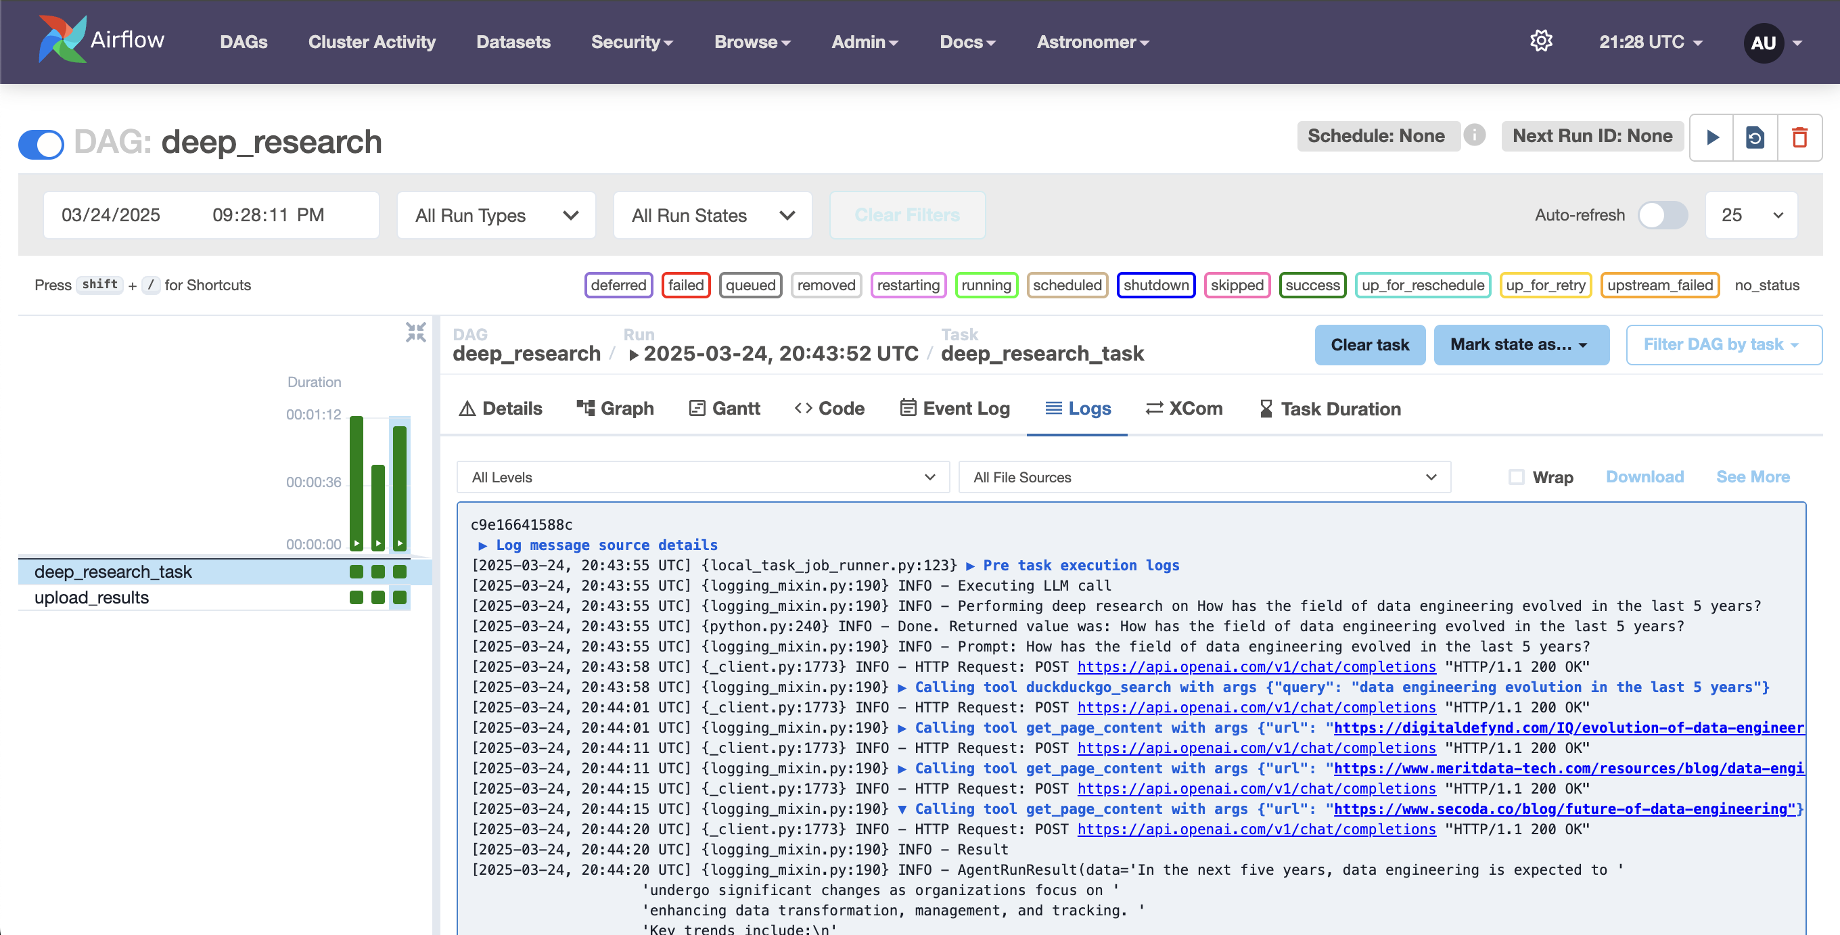This screenshot has height=935, width=1840.
Task: Open the Mark state as... dropdown
Action: click(1521, 344)
